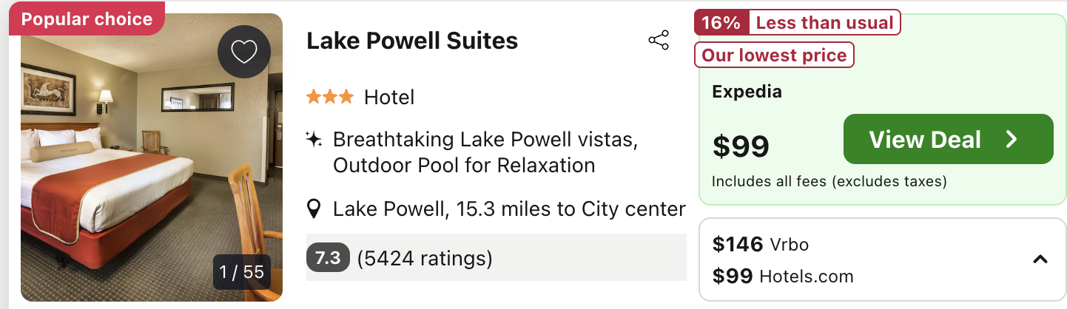Click the 7.3 rating score badge
This screenshot has width=1067, height=309.
coord(328,258)
